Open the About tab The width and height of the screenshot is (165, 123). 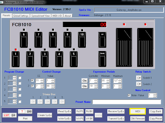click(68, 16)
